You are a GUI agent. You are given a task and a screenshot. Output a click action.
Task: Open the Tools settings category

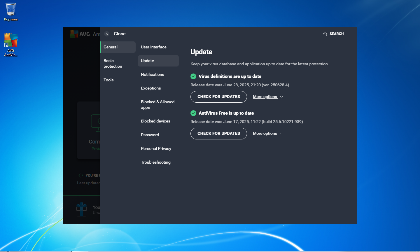coord(118,80)
